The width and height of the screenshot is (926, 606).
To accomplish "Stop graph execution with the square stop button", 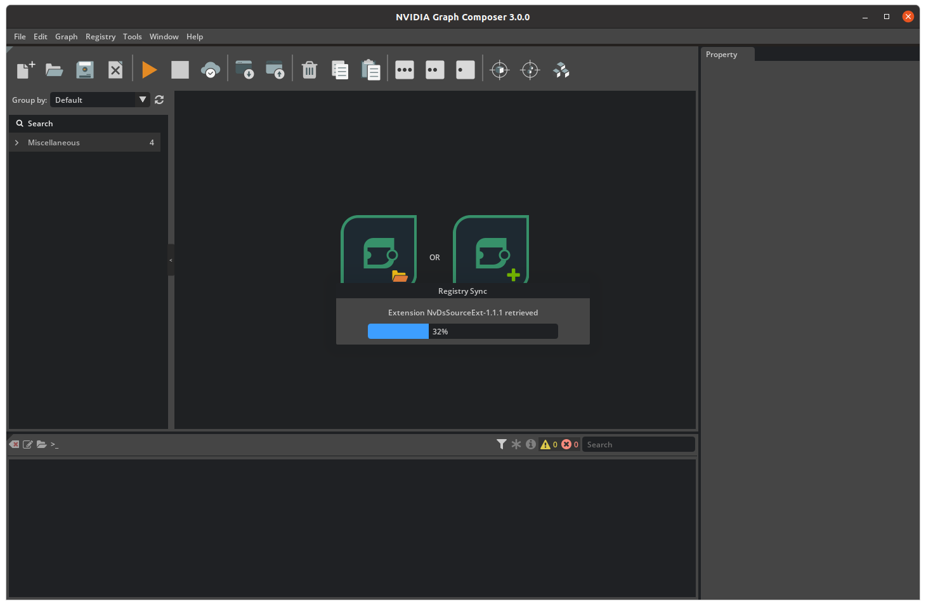I will click(x=180, y=70).
